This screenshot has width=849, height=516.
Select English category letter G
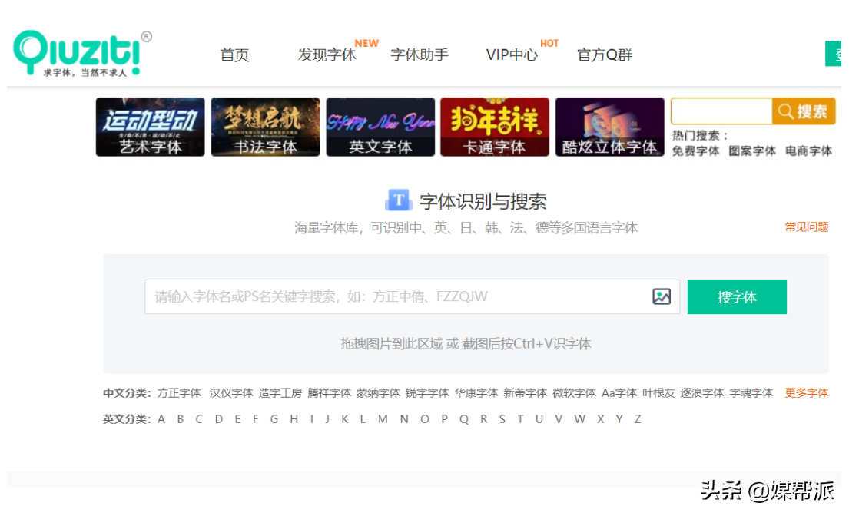coord(274,419)
